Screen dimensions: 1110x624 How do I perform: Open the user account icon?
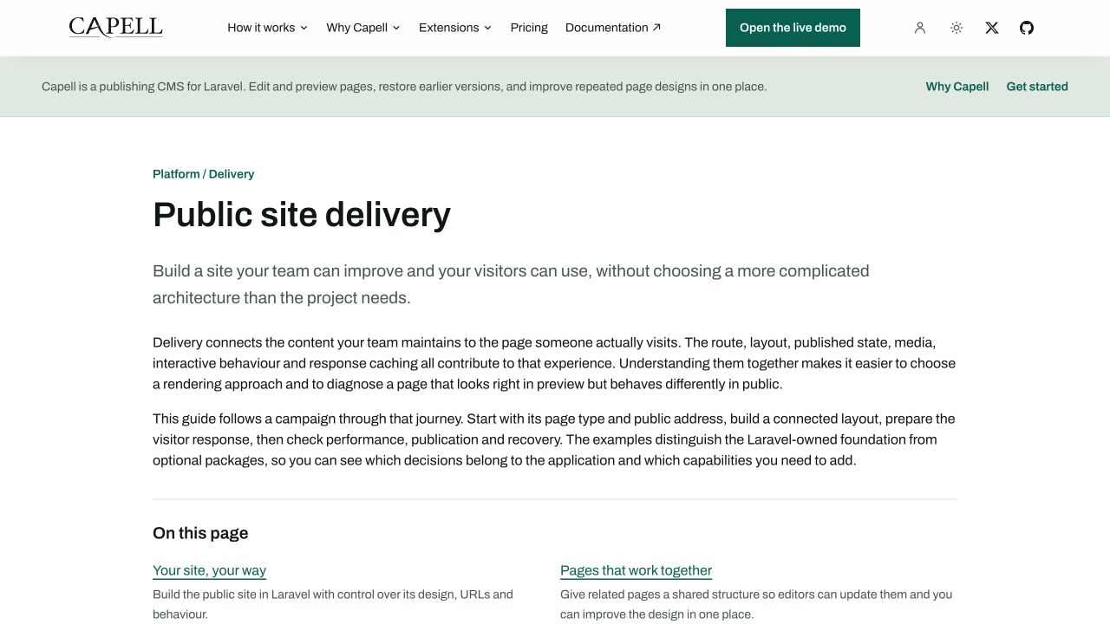pyautogui.click(x=920, y=28)
